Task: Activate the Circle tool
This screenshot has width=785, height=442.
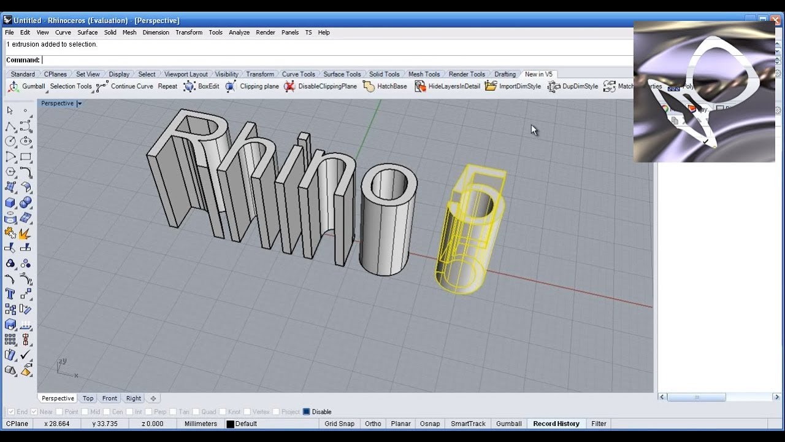Action: pyautogui.click(x=10, y=141)
